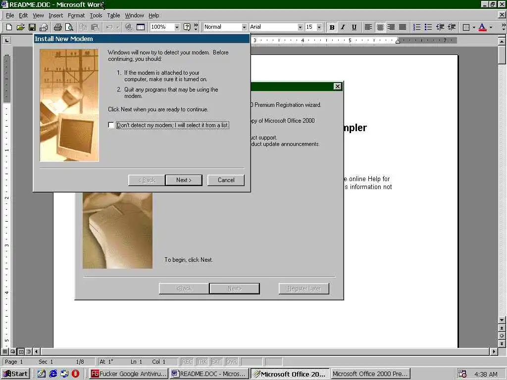The height and width of the screenshot is (380, 507).
Task: Click the Insert Hyperlink globe icon
Action: pyautogui.click(x=129, y=27)
